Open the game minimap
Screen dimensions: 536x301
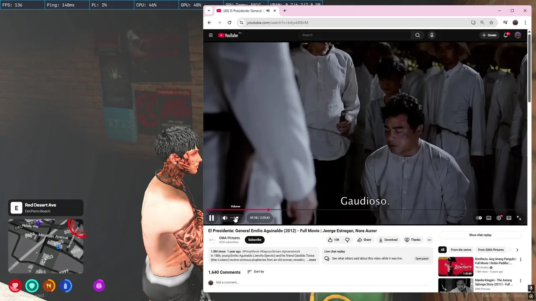click(x=46, y=246)
